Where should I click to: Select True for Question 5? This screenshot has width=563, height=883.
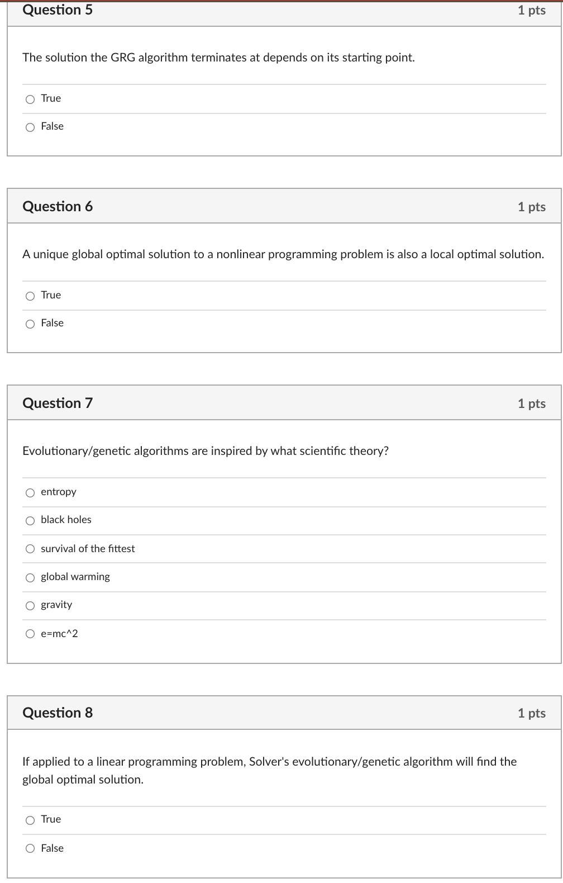click(30, 98)
